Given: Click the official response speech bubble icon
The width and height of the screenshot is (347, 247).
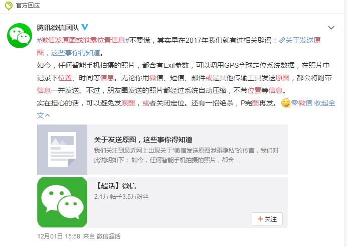Looking at the screenshot, I should click(9, 6).
